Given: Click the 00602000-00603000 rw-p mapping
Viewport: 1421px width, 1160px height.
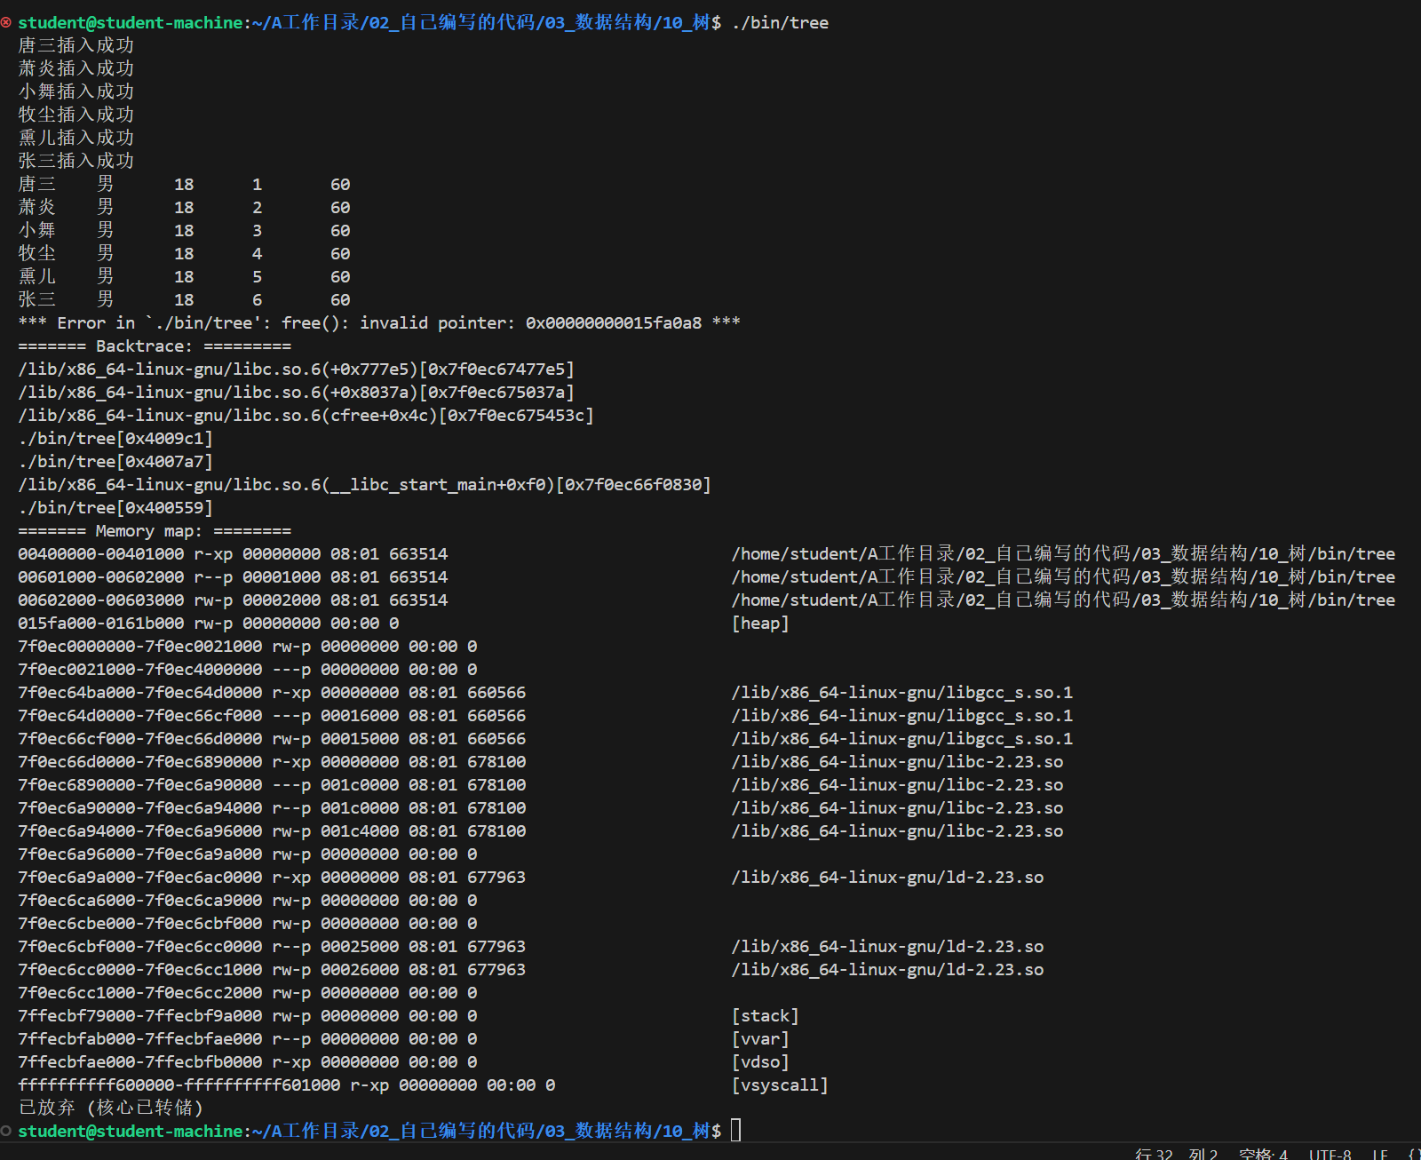Looking at the screenshot, I should click(233, 600).
